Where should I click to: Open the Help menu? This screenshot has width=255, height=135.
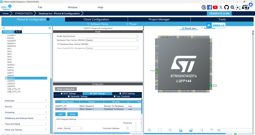pyautogui.click(x=100, y=7)
